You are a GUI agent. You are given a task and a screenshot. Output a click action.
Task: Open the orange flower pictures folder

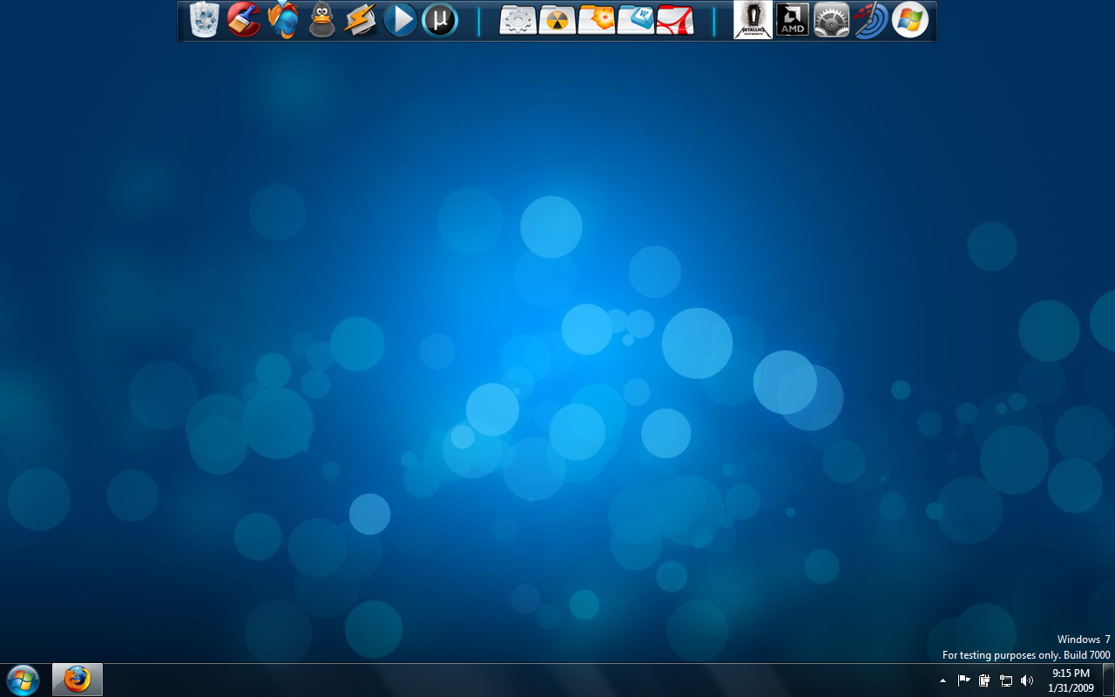point(596,20)
